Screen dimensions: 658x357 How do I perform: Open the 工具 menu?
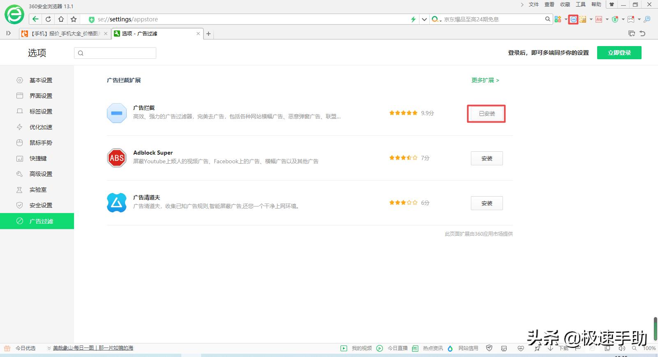click(581, 5)
